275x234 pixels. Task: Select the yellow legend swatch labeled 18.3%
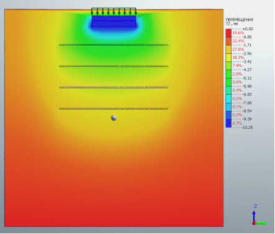pos(228,58)
